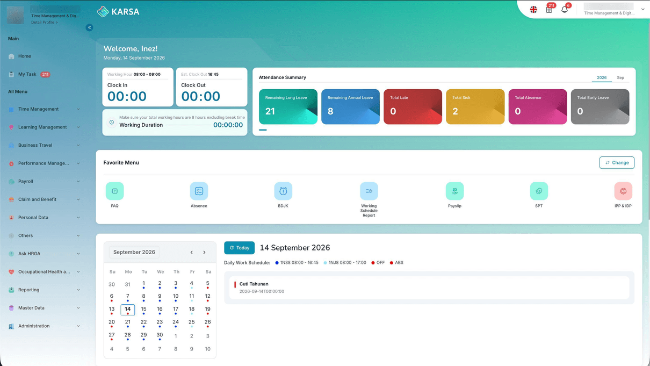Go to next month in calendar

pos(204,252)
